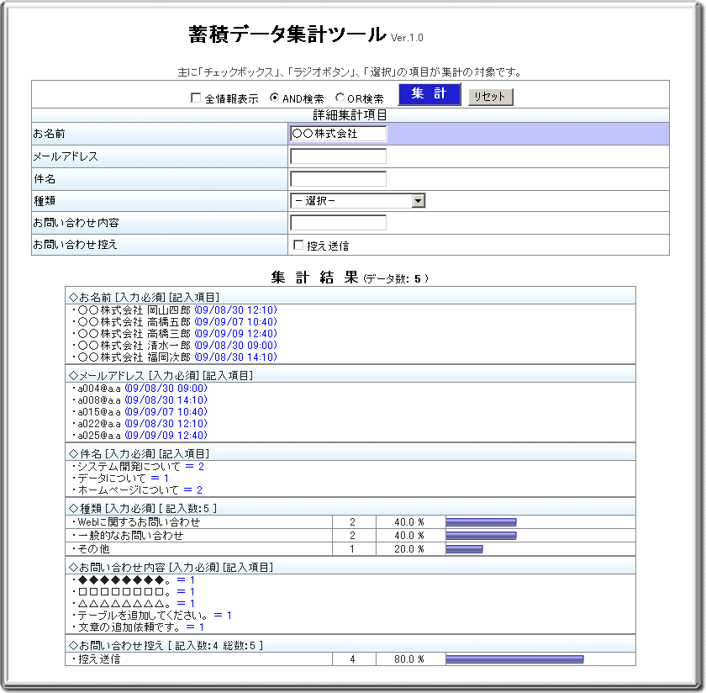706x693 pixels.
Task: Click the リセット button
Action: 490,97
